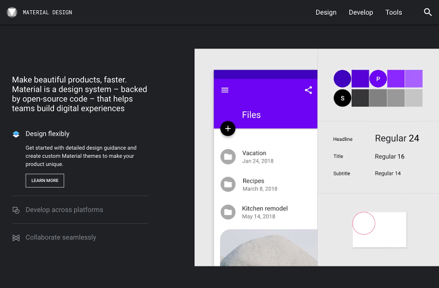Click the MATERIAL DESIGN home link text

[x=47, y=12]
